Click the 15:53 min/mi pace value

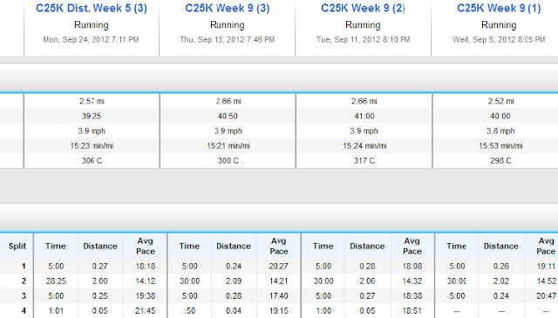[x=500, y=145]
